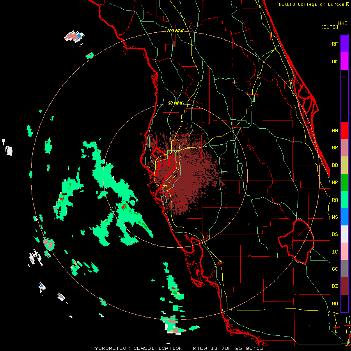Click the "ND" legend label text
This screenshot has width=351, height=351.
(335, 304)
